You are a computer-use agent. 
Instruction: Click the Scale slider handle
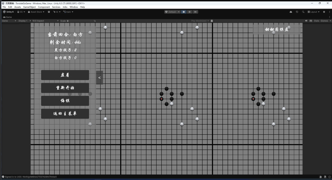[x=68, y=21]
